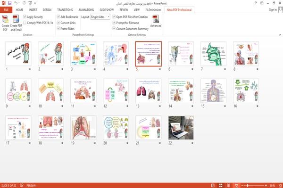
Task: Switch to Normal view status icon
Action: 213,186
